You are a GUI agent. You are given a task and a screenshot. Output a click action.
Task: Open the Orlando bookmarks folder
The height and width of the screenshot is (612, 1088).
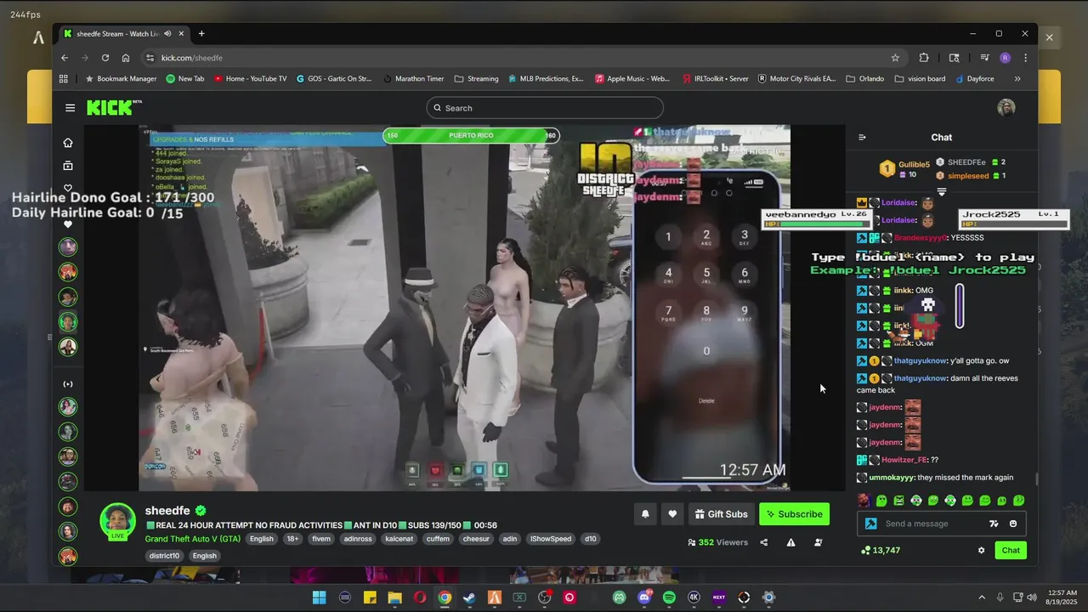[x=864, y=78]
